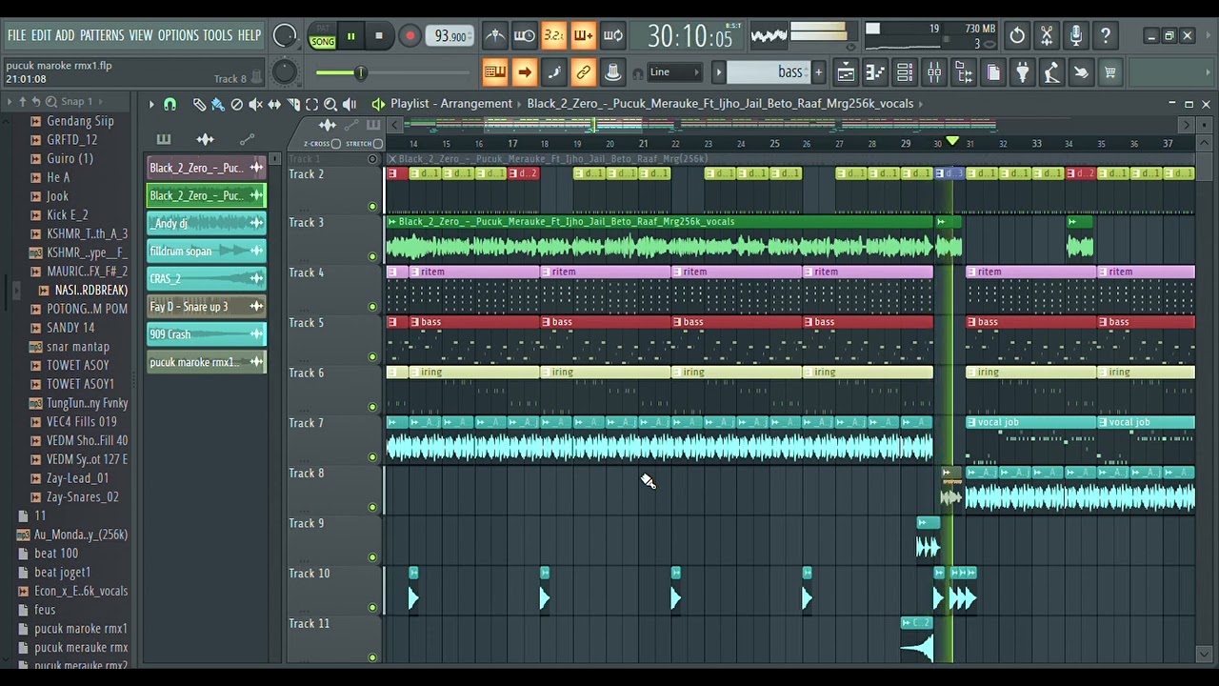Toggle step editing arrow icon

click(525, 72)
